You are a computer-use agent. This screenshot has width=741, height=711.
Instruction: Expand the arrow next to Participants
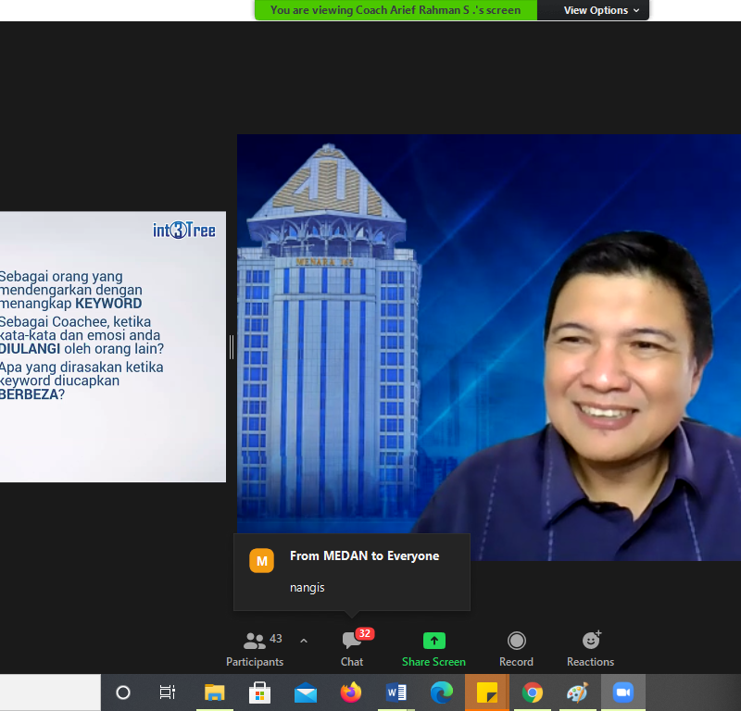point(304,641)
